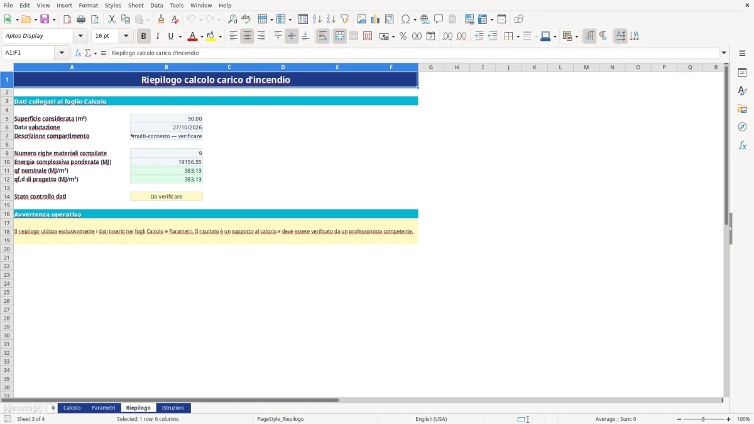Click the Cut scissors icon
This screenshot has height=424, width=754.
tap(112, 19)
